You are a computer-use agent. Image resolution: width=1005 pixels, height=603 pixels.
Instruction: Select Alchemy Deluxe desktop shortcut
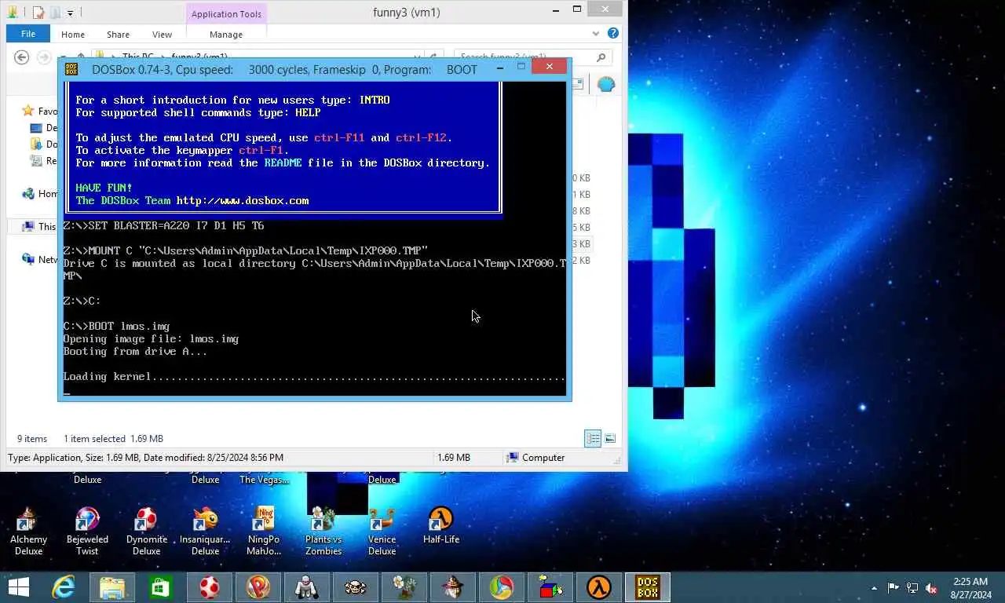pyautogui.click(x=28, y=531)
